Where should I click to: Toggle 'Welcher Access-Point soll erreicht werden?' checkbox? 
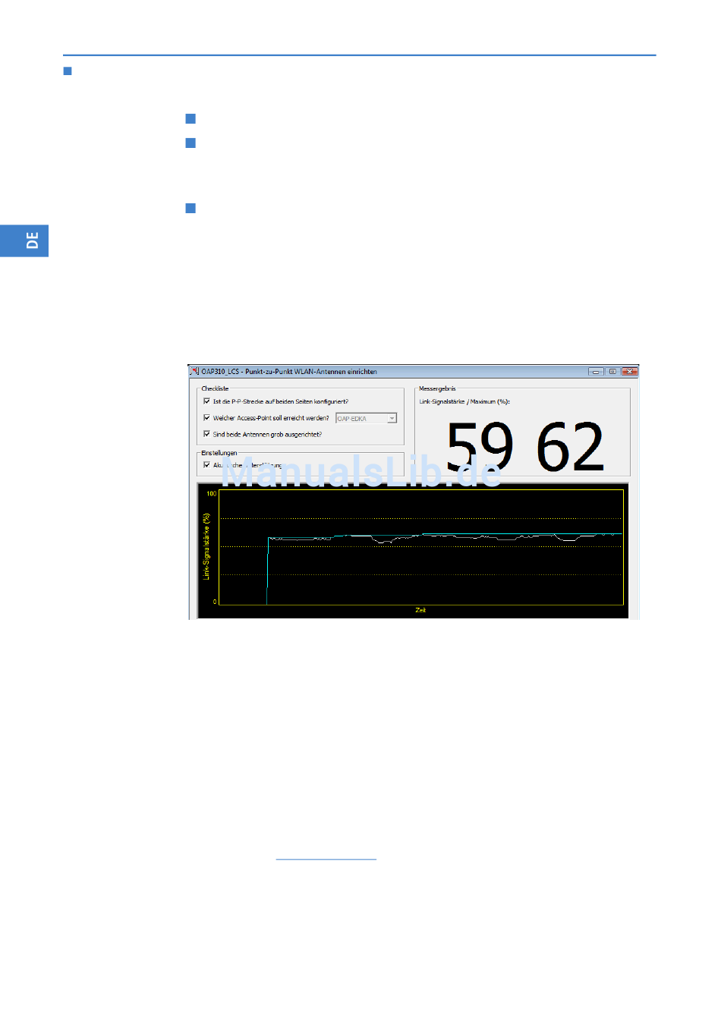[206, 418]
